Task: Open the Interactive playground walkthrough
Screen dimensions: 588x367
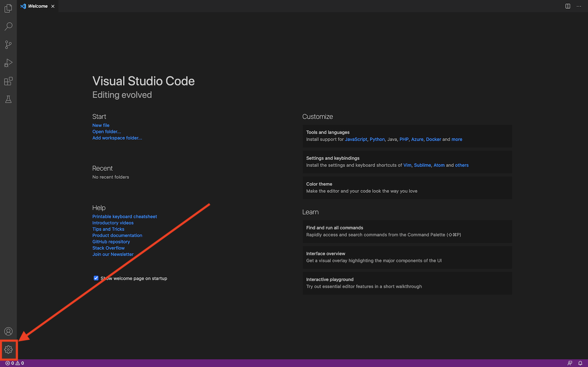Action: [406, 283]
